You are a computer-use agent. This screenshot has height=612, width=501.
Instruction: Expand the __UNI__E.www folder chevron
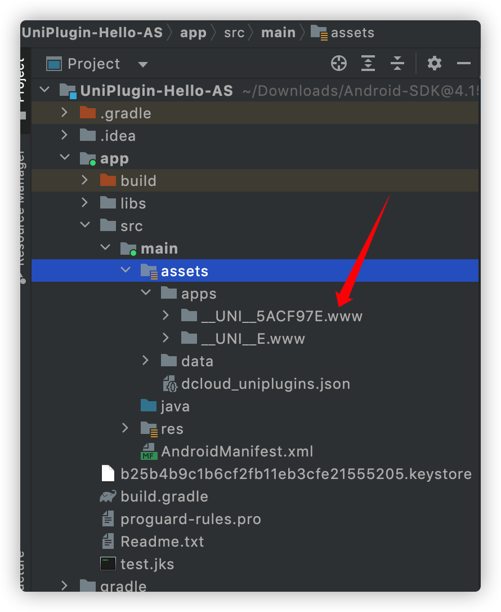(166, 338)
